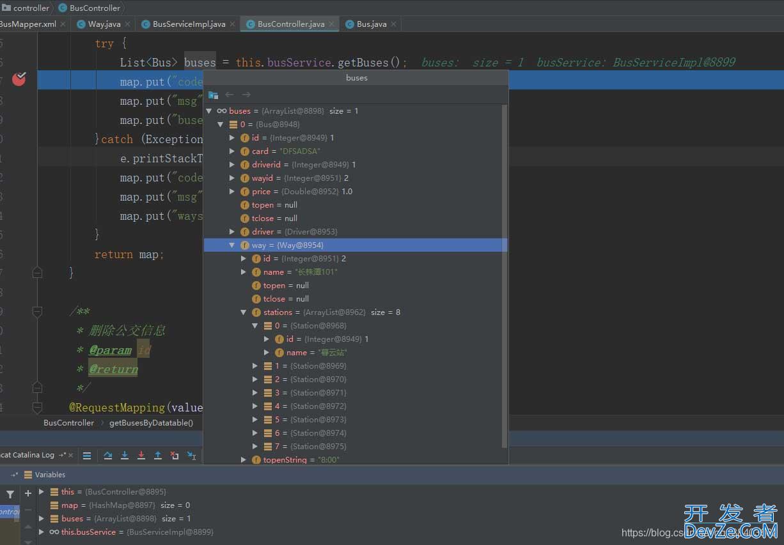This screenshot has width=784, height=545.
Task: Open the BusServiceImpl.java editor tab
Action: [x=189, y=24]
